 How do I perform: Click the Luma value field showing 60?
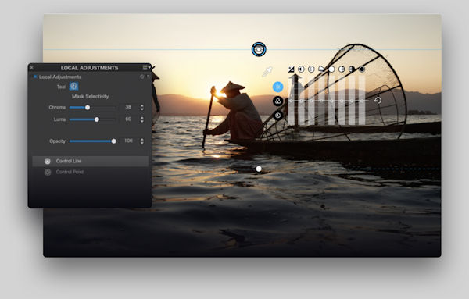(x=128, y=119)
